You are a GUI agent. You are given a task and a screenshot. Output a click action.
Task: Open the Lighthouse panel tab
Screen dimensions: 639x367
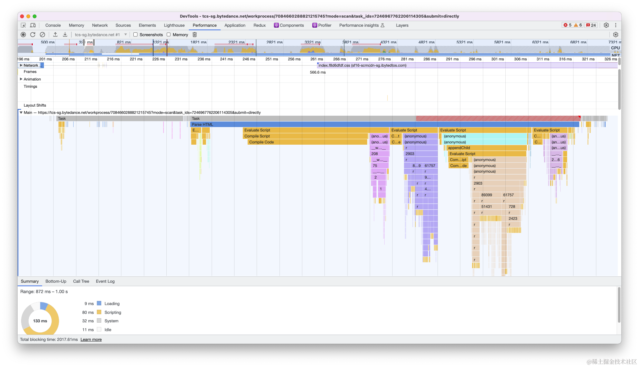(x=174, y=25)
